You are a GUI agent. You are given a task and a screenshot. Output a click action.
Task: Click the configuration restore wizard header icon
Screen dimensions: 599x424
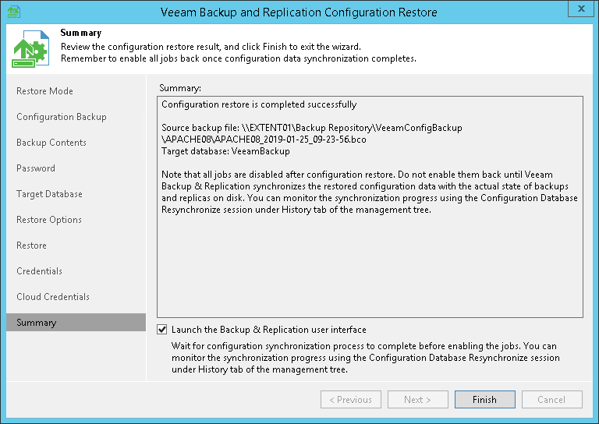click(x=30, y=50)
